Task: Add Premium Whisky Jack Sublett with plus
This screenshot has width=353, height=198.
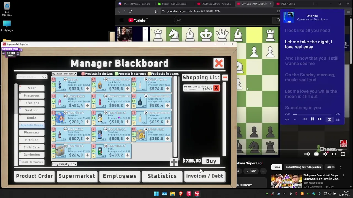Action: [127, 89]
